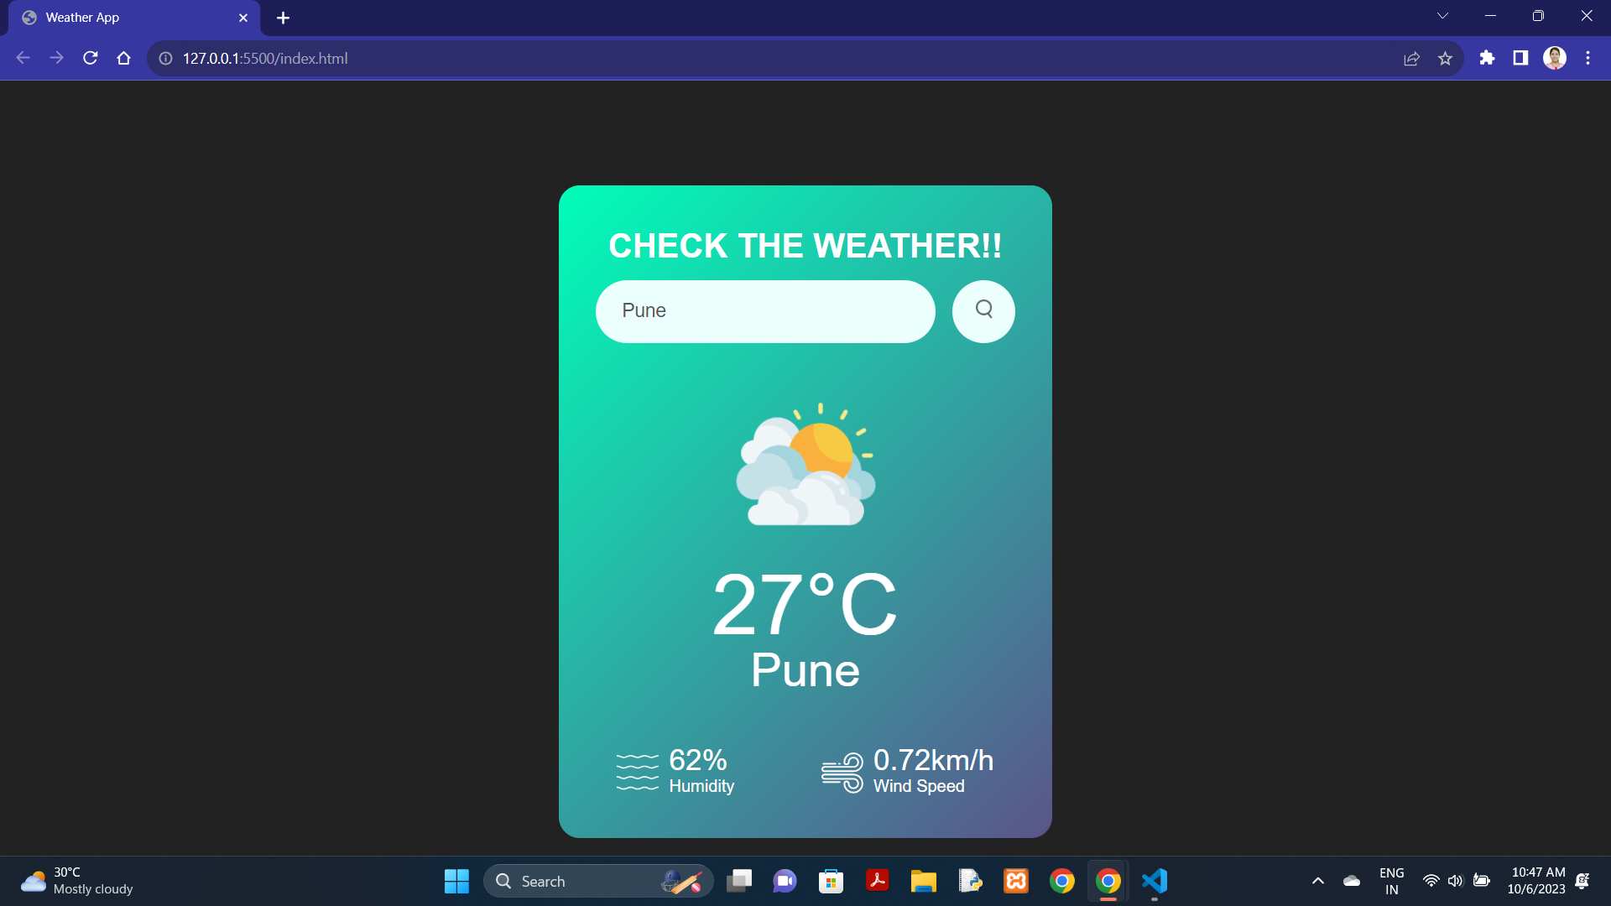This screenshot has height=906, width=1611.
Task: Click the browser extensions puzzle icon
Action: point(1486,58)
